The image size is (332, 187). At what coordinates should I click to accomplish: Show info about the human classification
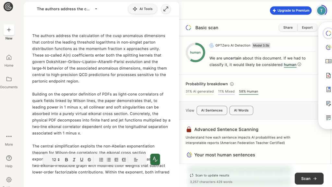pyautogui.click(x=299, y=64)
